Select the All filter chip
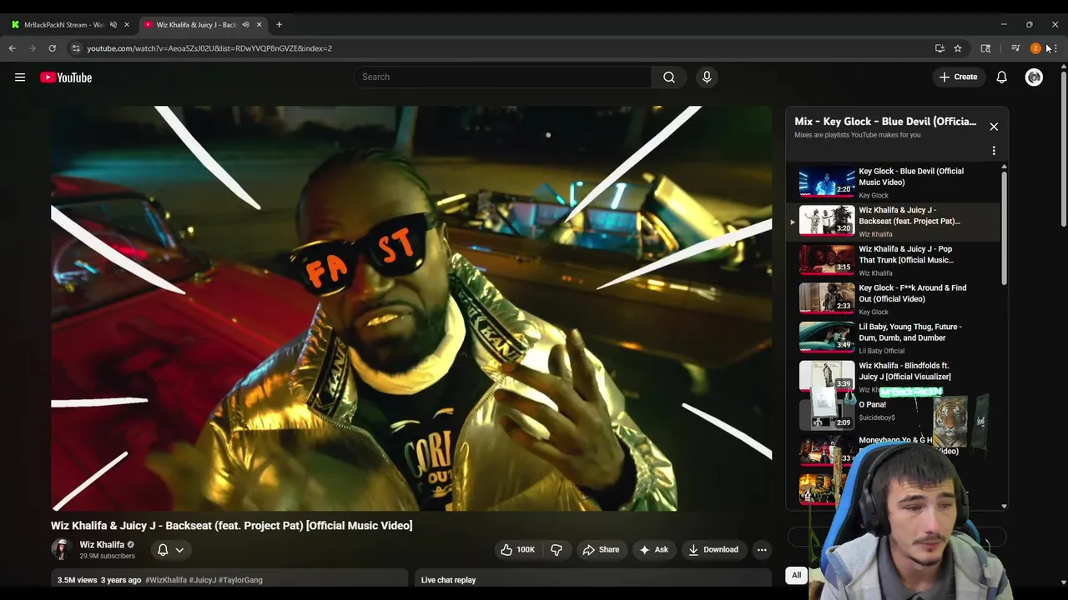Image resolution: width=1068 pixels, height=600 pixels. point(797,575)
